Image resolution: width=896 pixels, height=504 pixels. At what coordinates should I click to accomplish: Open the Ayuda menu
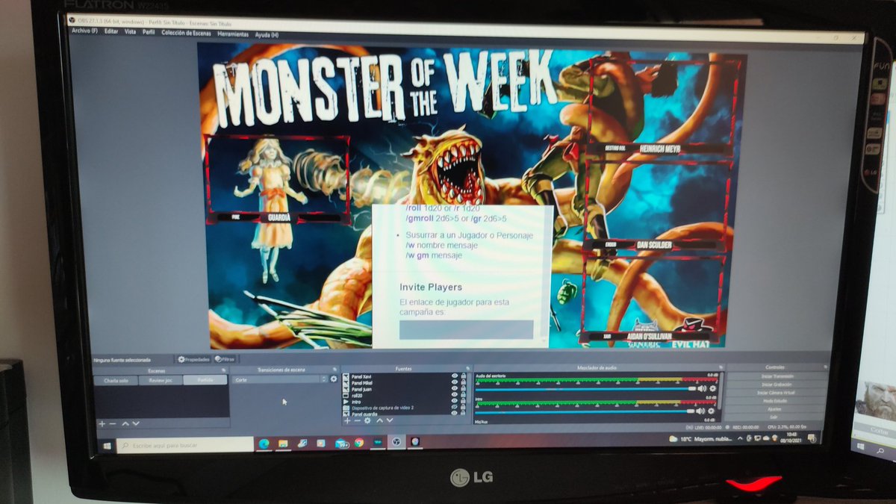(267, 34)
